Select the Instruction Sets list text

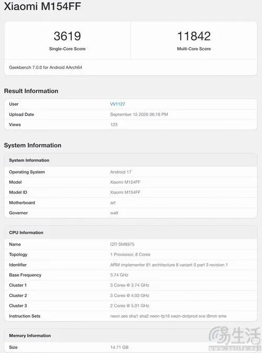pyautogui.click(x=168, y=316)
